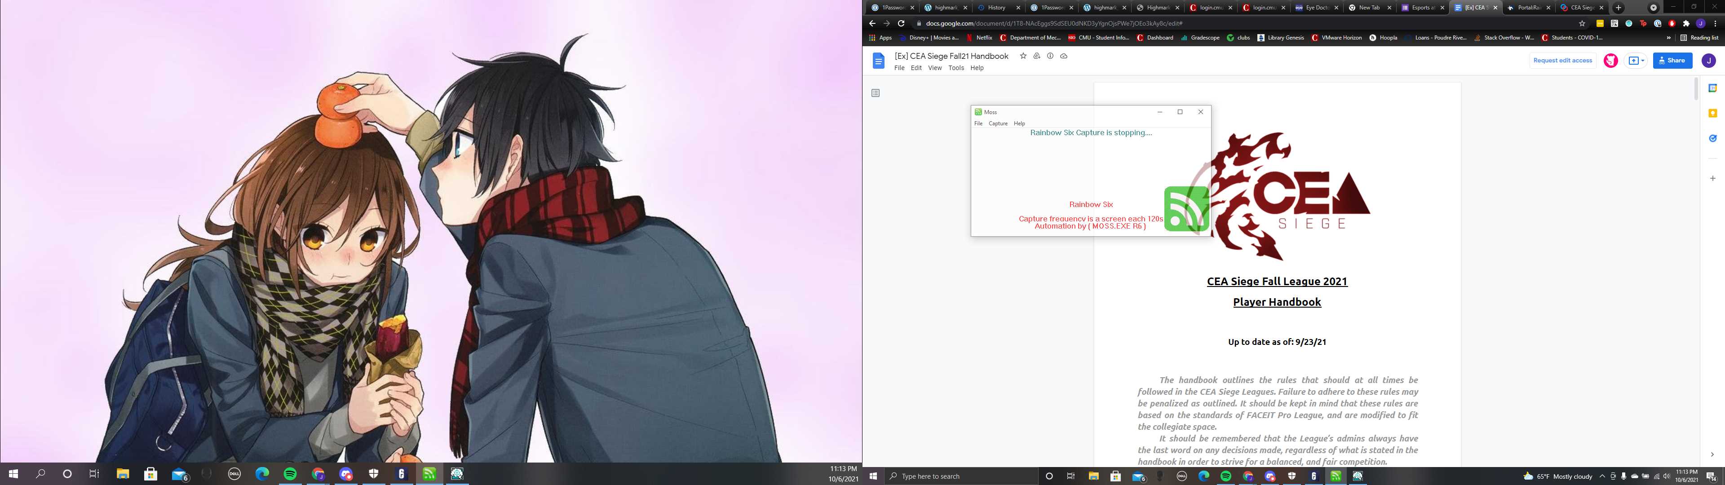Open the Reading list
Image resolution: width=1725 pixels, height=485 pixels.
(1699, 38)
